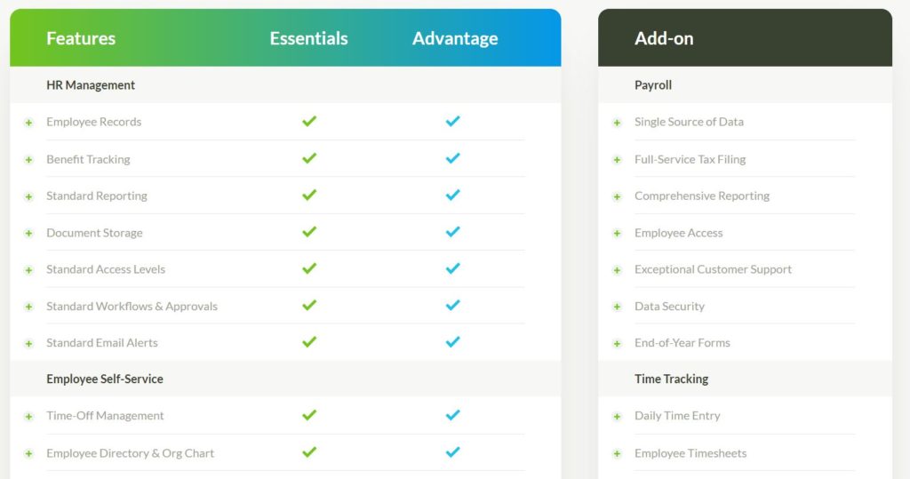Expand the Document Storage plus icon
The height and width of the screenshot is (479, 910).
coord(28,234)
